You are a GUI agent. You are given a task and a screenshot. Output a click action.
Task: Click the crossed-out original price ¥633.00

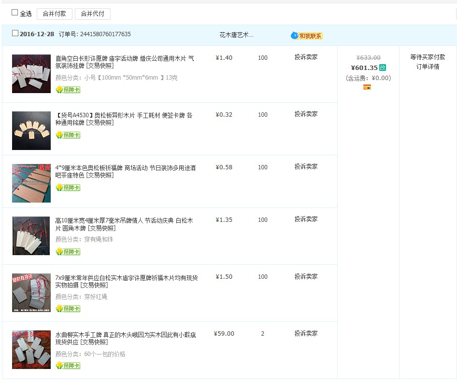tap(369, 57)
